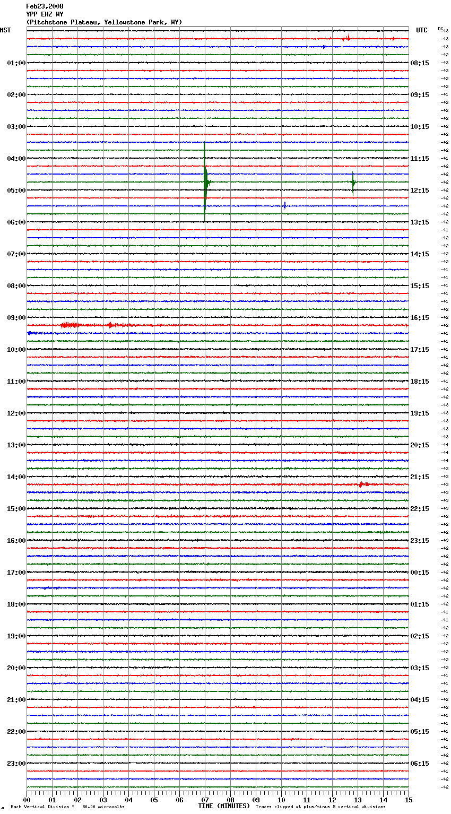Image resolution: width=451 pixels, height=814 pixels.
Task: Select the 03:00 MST time label
Action: 16,127
